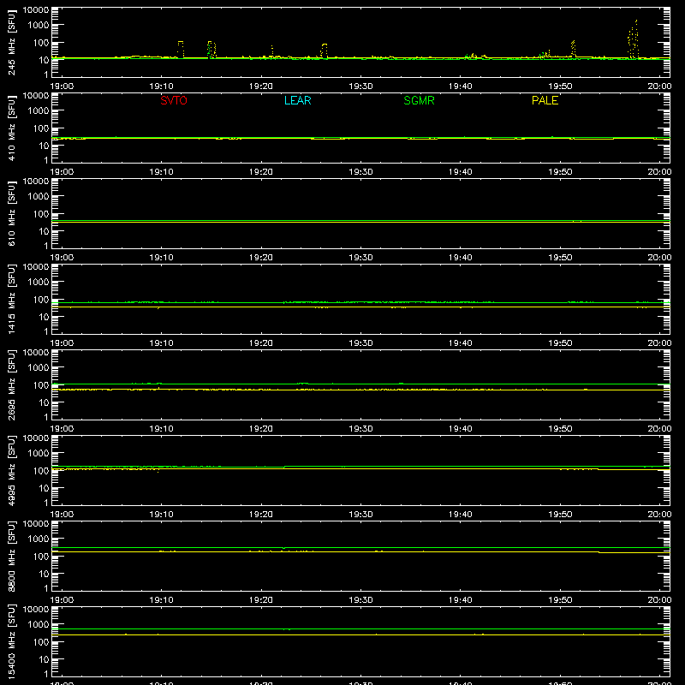Image resolution: width=685 pixels, height=685 pixels.
Task: Click the 19:40 tick label under the 245 MHz plot
Action: tap(460, 86)
